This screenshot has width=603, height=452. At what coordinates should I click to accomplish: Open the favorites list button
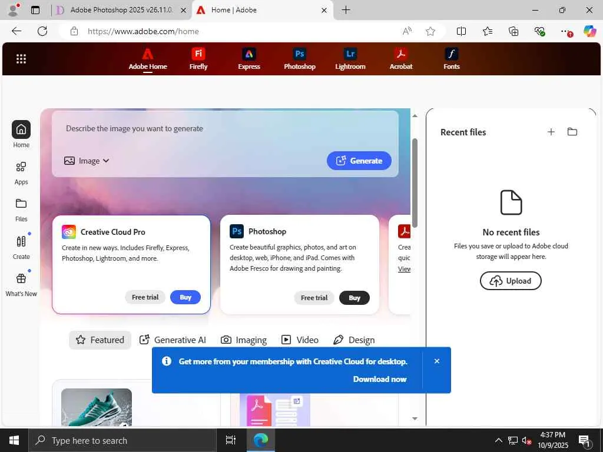tap(487, 31)
